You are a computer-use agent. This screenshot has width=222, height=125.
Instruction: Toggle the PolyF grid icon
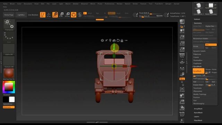tap(182, 114)
